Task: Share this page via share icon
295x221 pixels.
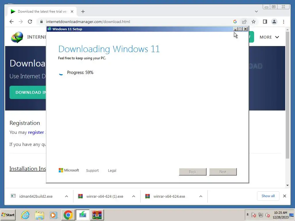Action: point(244,22)
